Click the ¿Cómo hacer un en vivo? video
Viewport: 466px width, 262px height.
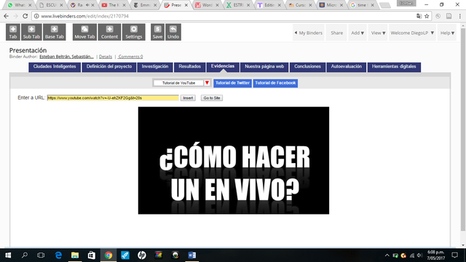(x=234, y=160)
